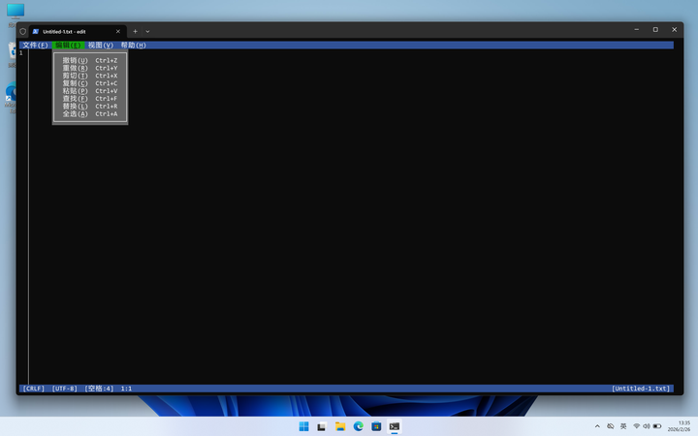The width and height of the screenshot is (698, 436).
Task: Launch Microsoft Edge from the taskbar
Action: tap(359, 426)
